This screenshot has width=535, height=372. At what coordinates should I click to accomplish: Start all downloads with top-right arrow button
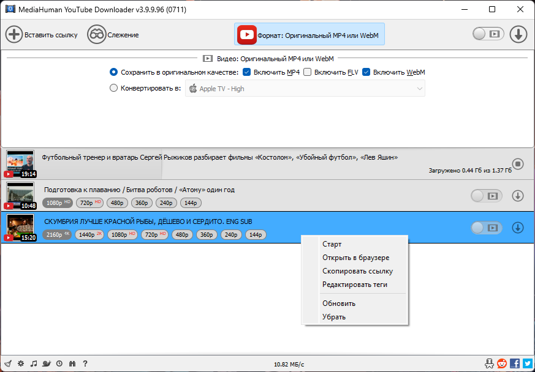tap(518, 34)
